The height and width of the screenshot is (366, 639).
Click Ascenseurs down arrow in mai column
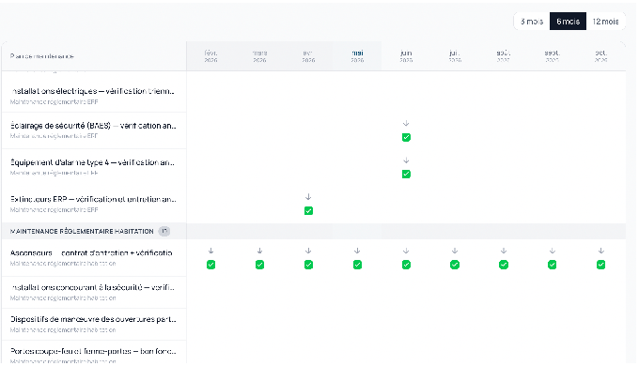pyautogui.click(x=357, y=251)
